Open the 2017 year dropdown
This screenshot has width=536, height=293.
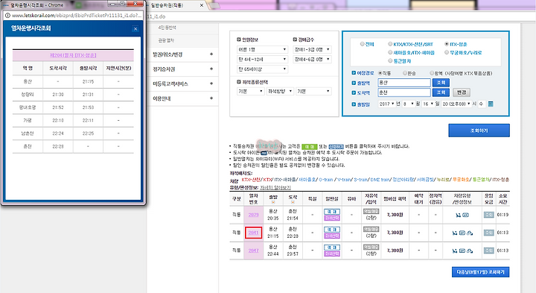[386, 104]
